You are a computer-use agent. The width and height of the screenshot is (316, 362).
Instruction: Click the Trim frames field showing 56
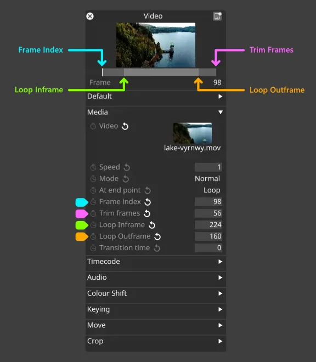[x=208, y=213]
